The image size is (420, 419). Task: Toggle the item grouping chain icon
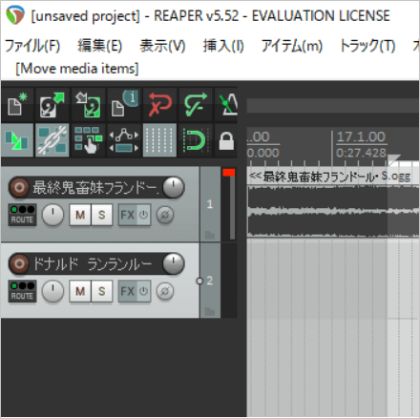52,140
